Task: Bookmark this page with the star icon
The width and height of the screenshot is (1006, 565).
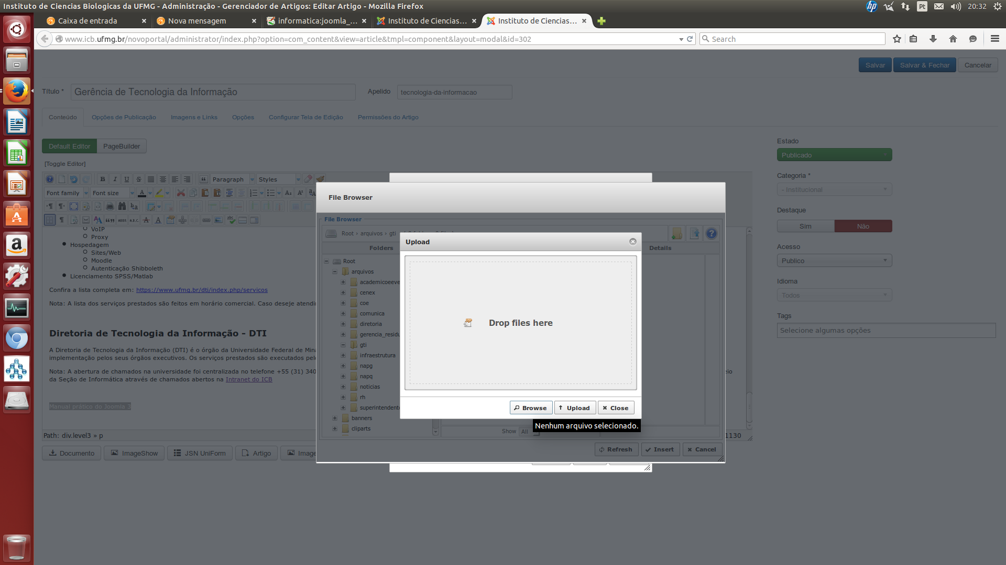Action: [x=897, y=39]
